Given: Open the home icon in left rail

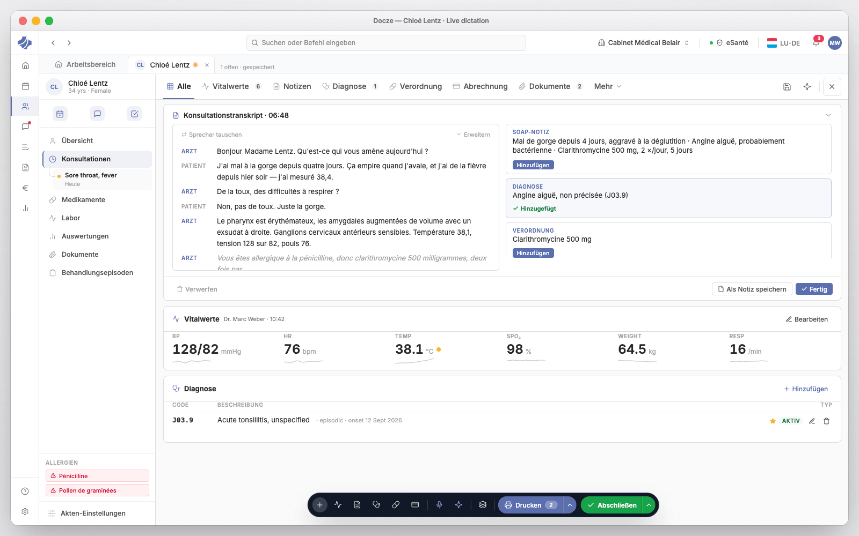Looking at the screenshot, I should [x=25, y=65].
